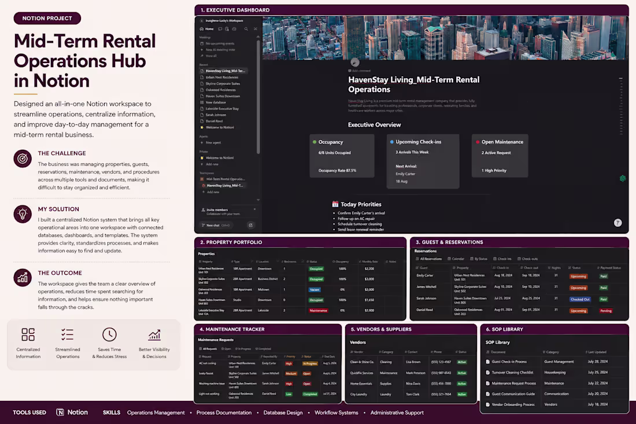Viewport: 636px width, 424px height.
Task: Open the Open Maintenance card
Action: pos(500,156)
